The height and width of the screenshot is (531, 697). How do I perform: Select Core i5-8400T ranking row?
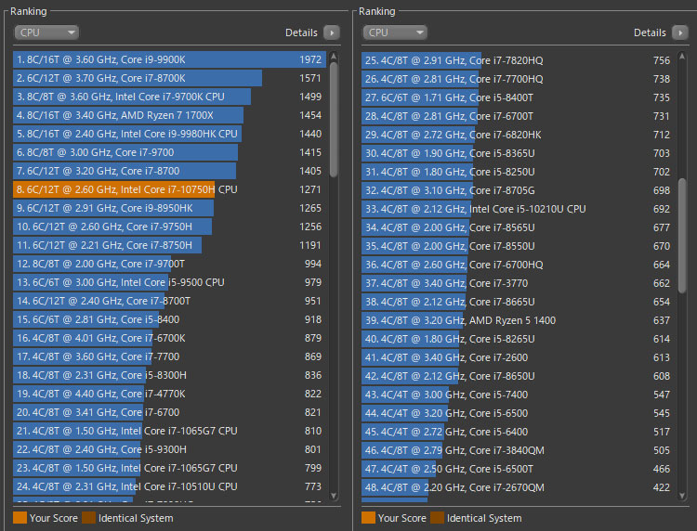tap(519, 97)
